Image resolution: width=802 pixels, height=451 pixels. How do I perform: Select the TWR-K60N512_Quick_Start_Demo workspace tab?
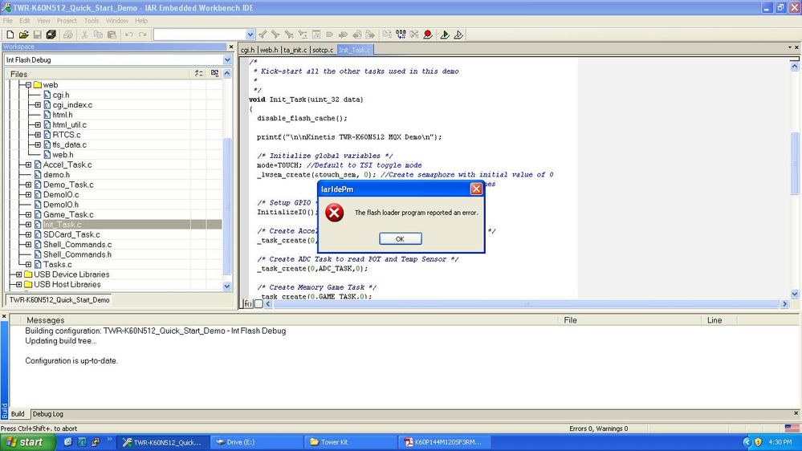point(60,300)
